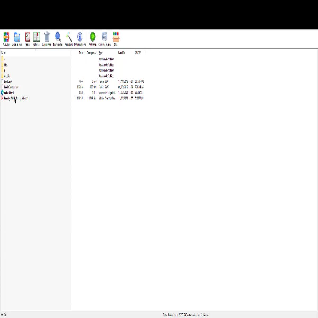Sort by the Type column header
This screenshot has height=318, width=318.
[100, 53]
